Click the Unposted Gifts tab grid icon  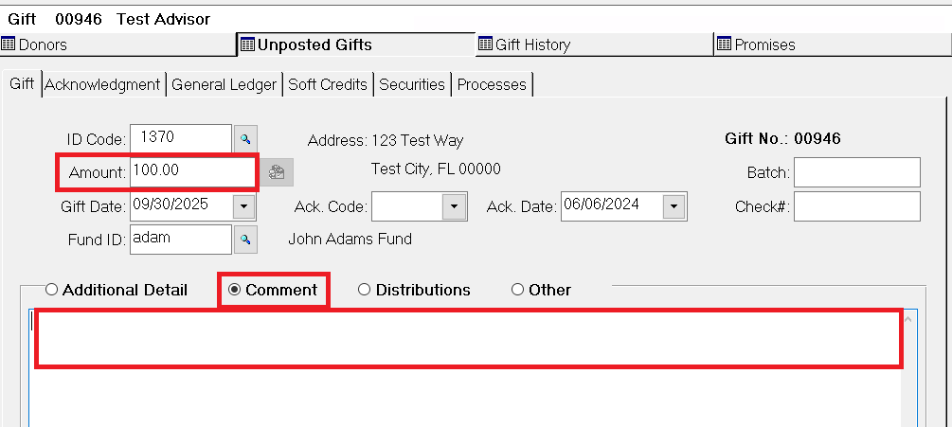coord(247,44)
